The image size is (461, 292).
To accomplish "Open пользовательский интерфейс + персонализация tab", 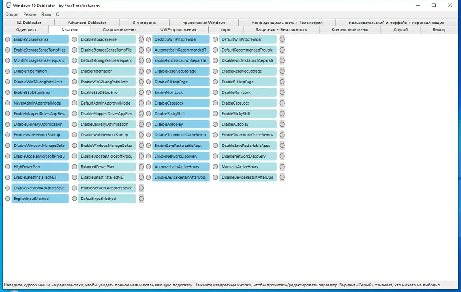I will point(396,22).
